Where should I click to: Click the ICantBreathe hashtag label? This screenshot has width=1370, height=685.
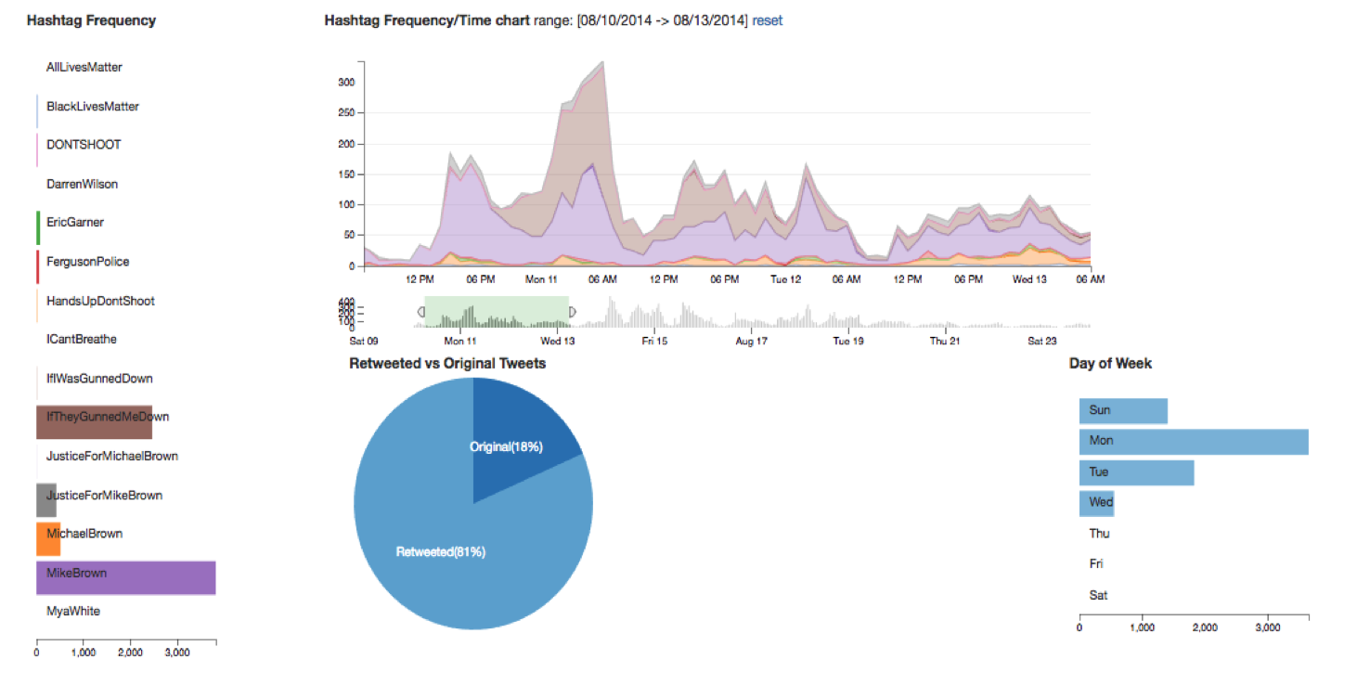(x=82, y=339)
